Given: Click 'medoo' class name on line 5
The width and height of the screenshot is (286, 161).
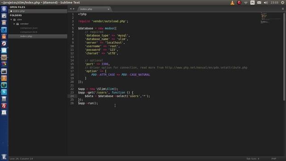Looking at the screenshot, I should coord(109,28).
